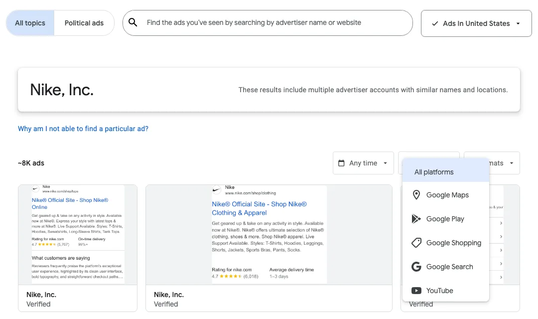Click the Google Shopping tag icon

tap(416, 243)
